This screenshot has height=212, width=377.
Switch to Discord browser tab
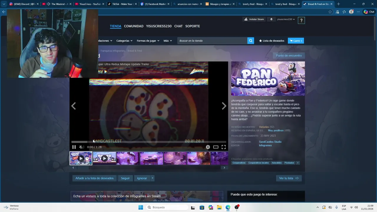(24, 4)
